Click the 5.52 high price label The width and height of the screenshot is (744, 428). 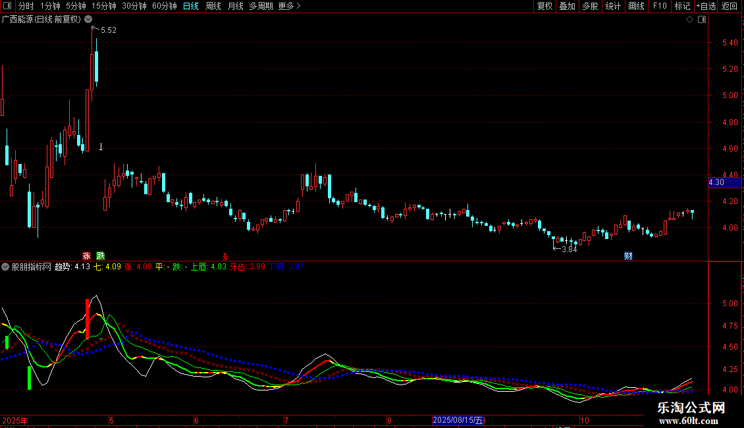coord(109,30)
